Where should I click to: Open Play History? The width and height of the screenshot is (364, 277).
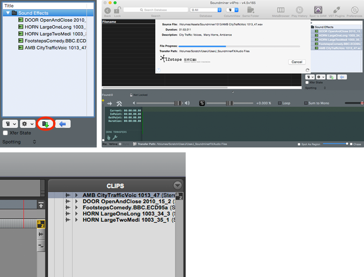299,10
